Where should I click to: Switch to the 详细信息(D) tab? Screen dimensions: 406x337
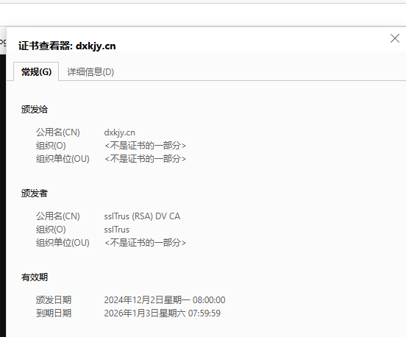[x=90, y=72]
